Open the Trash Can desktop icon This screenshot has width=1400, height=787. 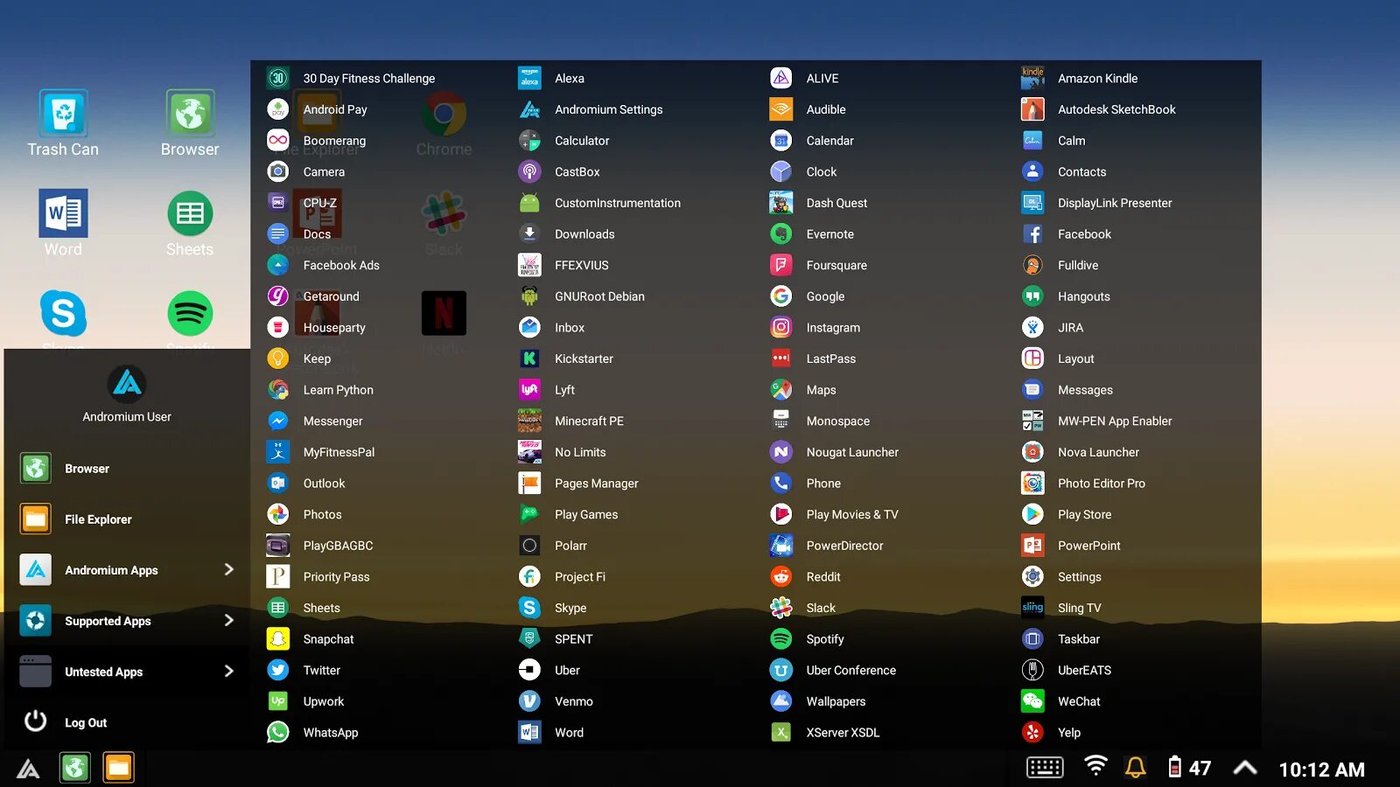point(63,114)
